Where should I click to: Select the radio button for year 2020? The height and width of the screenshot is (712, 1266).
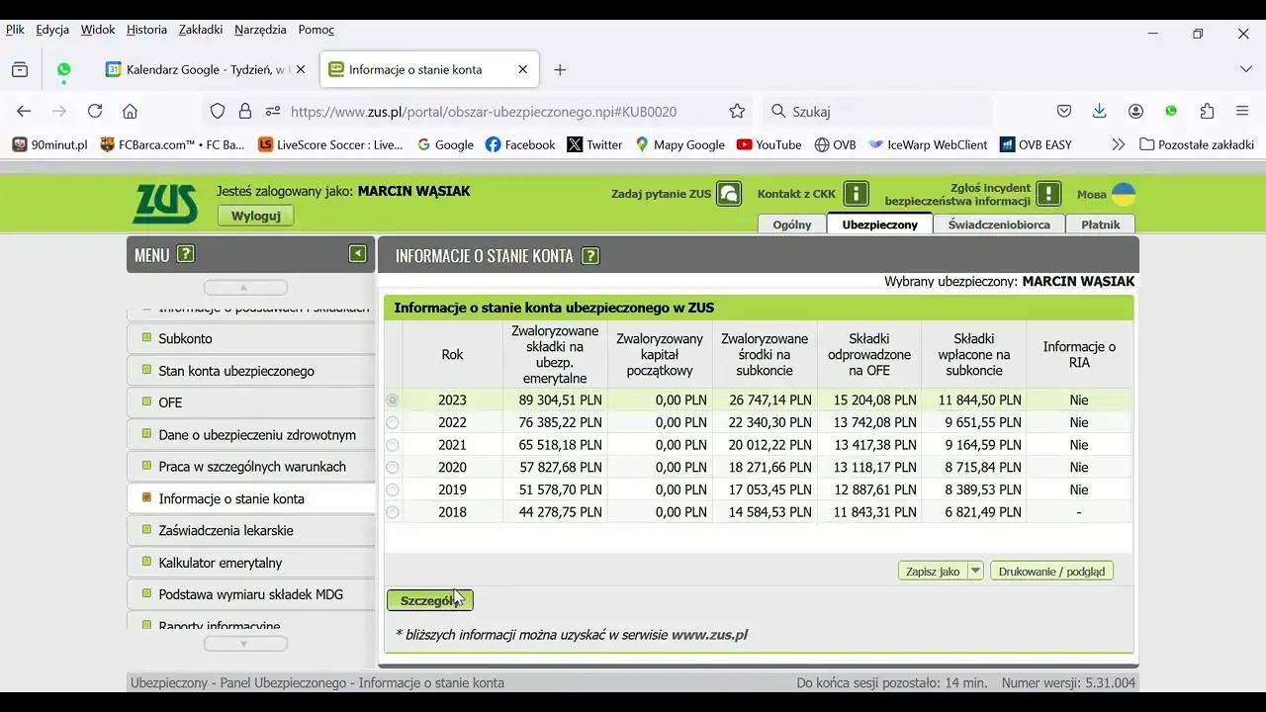(392, 467)
